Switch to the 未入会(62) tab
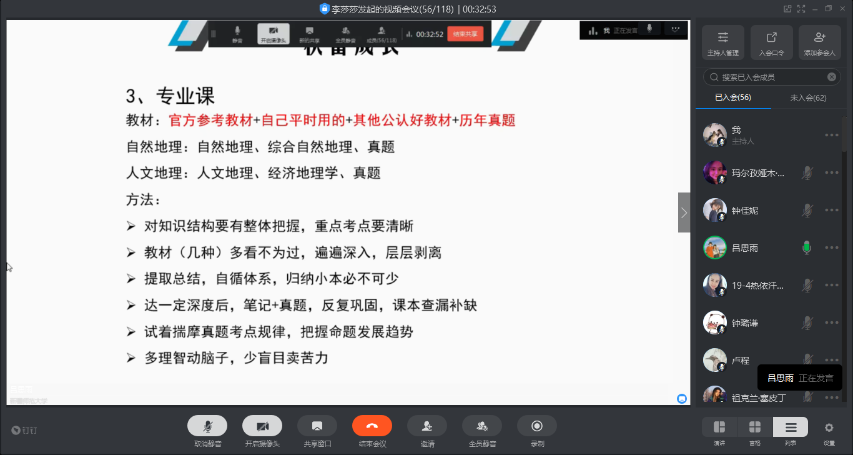 [808, 97]
